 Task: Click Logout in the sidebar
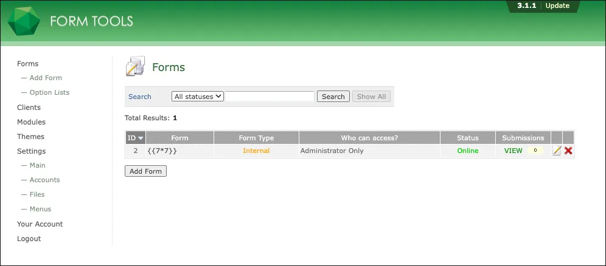tap(29, 239)
